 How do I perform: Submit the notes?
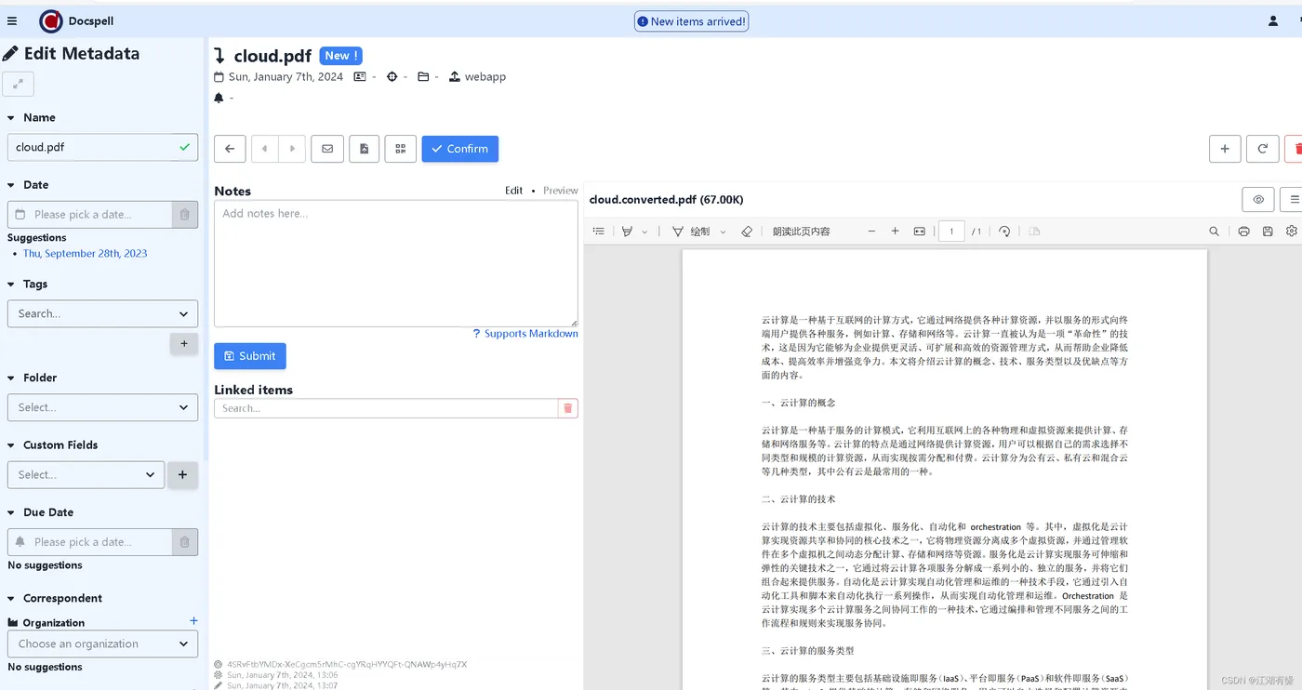[250, 356]
